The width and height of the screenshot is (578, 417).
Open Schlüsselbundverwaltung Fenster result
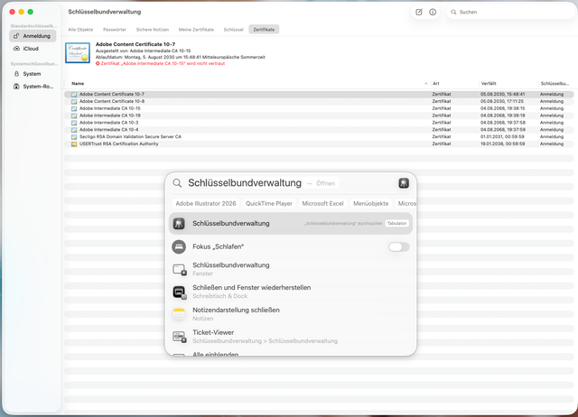click(x=291, y=269)
